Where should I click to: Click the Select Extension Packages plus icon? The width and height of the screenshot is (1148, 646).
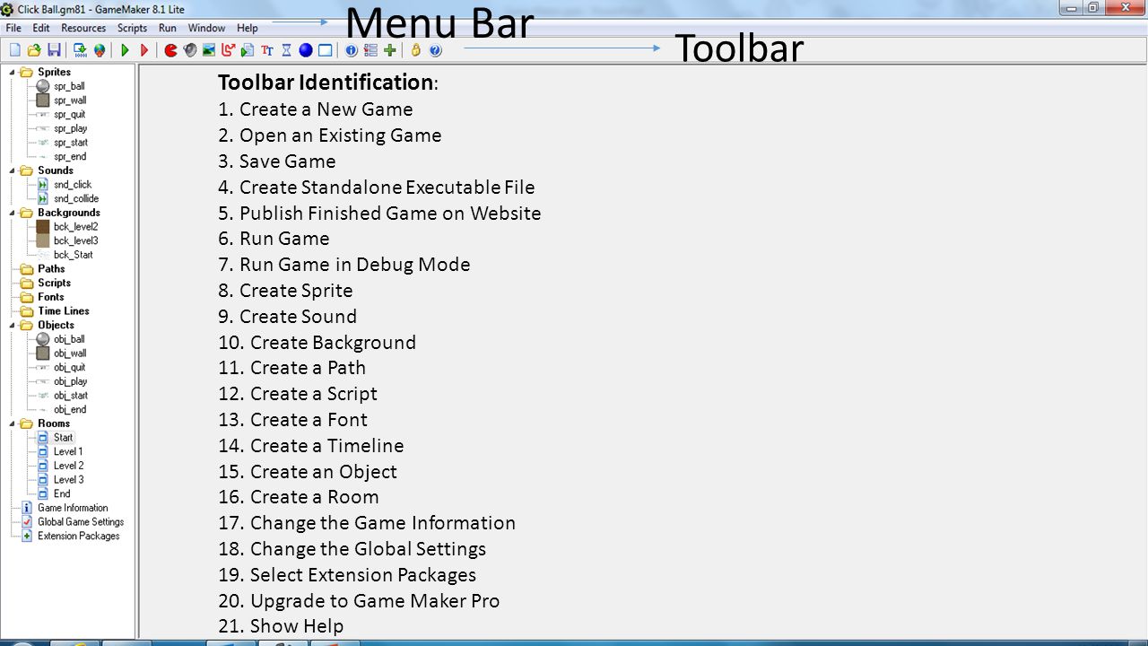[x=390, y=50]
